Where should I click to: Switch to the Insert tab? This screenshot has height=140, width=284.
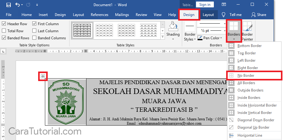(x=43, y=15)
